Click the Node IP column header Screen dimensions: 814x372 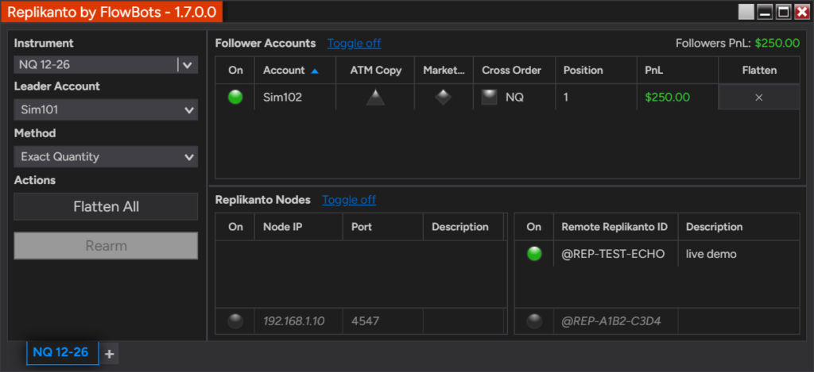299,227
